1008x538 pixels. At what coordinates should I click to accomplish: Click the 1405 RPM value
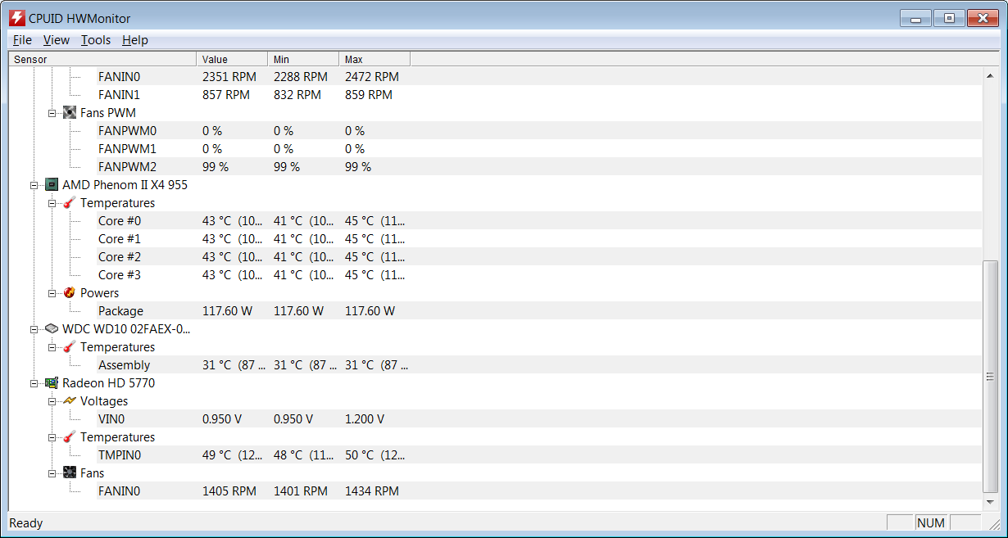tap(229, 491)
